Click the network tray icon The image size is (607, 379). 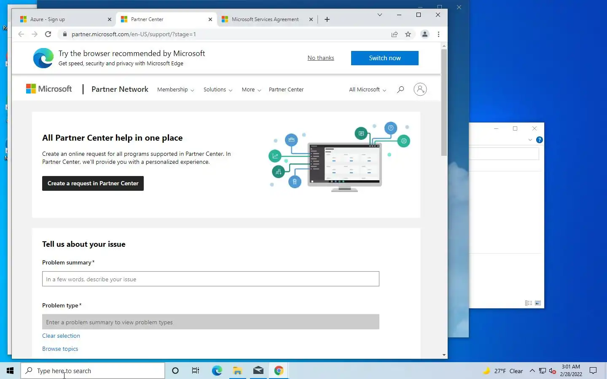[x=543, y=371]
